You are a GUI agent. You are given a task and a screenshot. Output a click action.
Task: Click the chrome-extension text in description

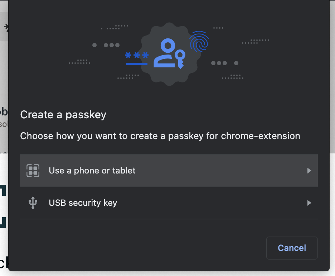[x=261, y=136]
